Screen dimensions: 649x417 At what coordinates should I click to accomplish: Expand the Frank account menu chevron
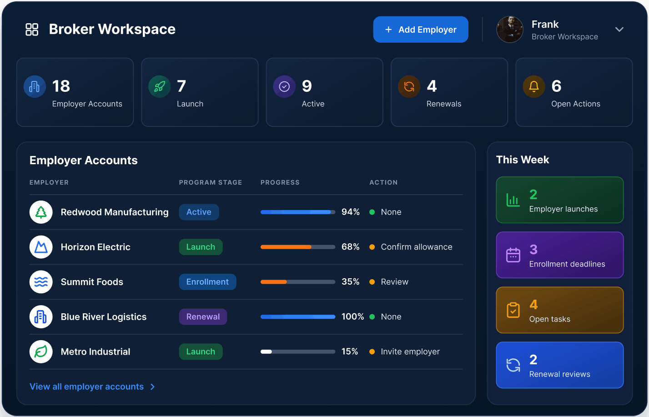(x=619, y=30)
